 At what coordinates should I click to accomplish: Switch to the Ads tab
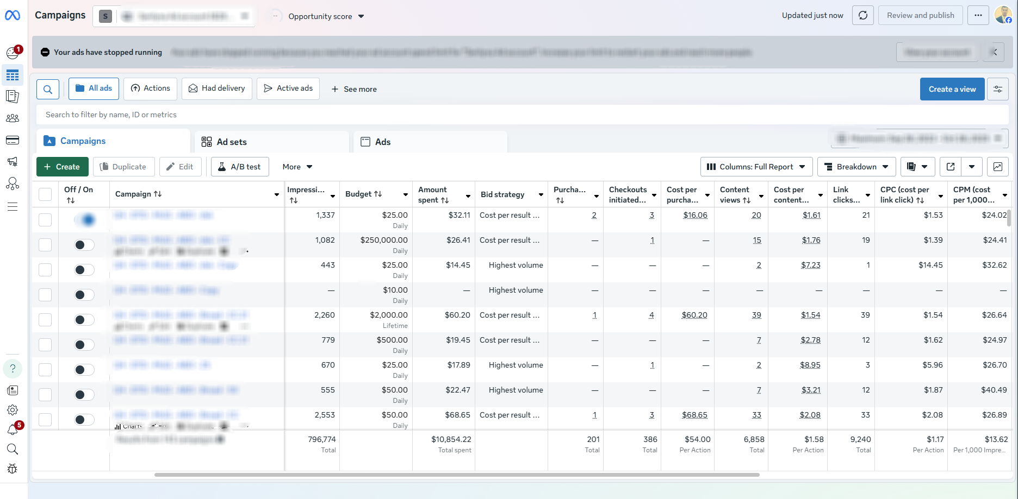point(382,142)
